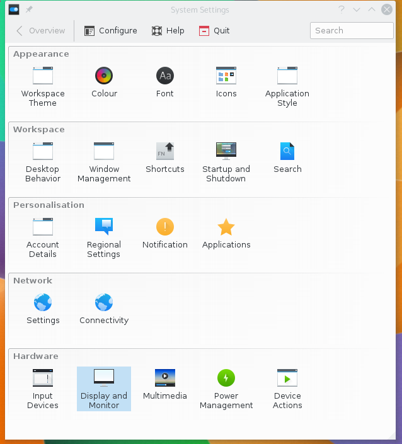Image resolution: width=402 pixels, height=444 pixels.
Task: Open Font settings
Action: pyautogui.click(x=165, y=82)
